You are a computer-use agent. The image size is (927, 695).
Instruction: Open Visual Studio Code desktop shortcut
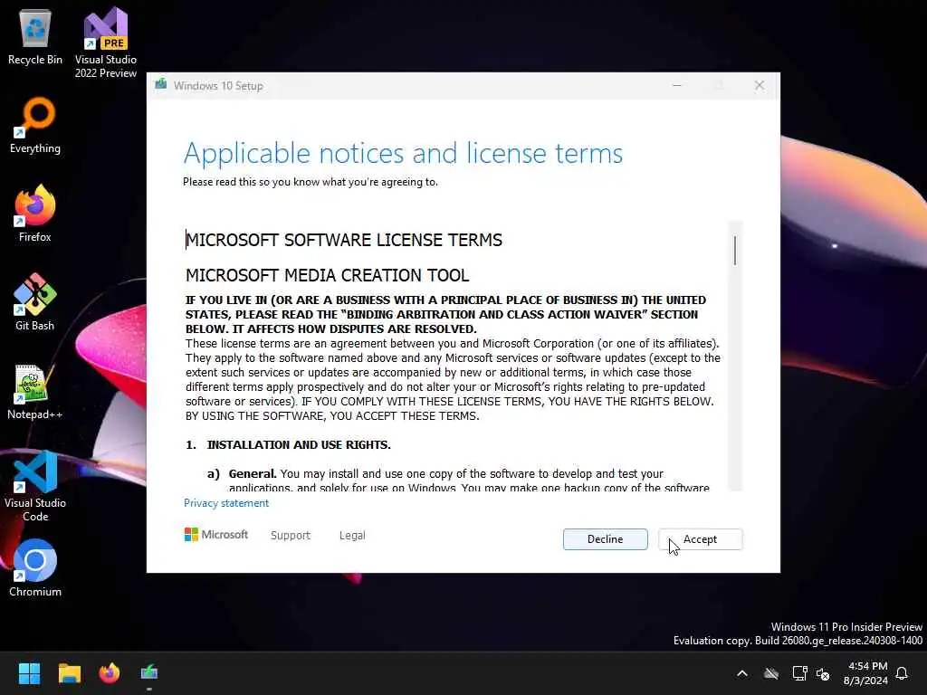(x=35, y=486)
